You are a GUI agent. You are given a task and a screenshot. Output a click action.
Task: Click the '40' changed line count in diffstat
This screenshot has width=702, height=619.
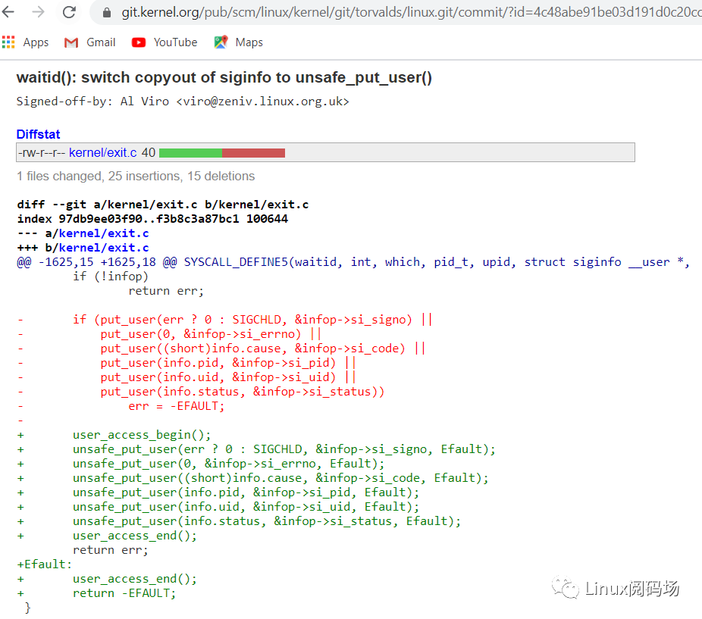tap(149, 152)
